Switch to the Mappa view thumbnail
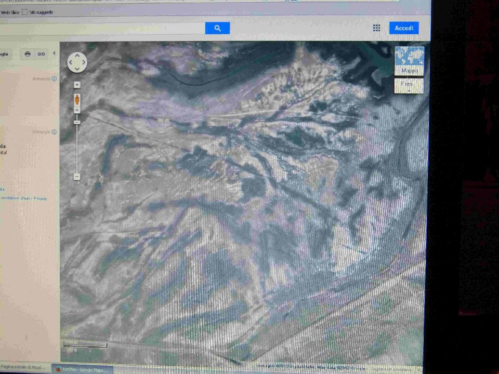The height and width of the screenshot is (374, 499). pos(409,61)
